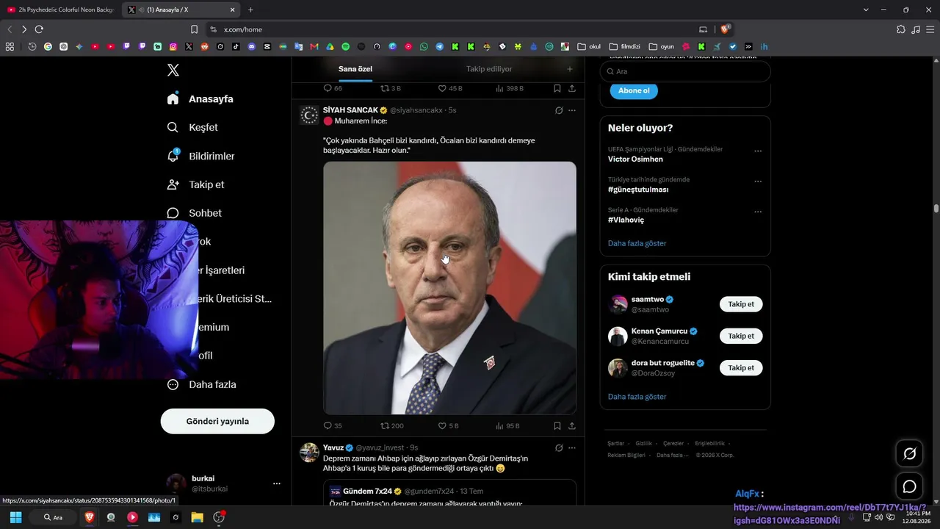Switch to the Psychedelic Colorful Neon browser tab
The width and height of the screenshot is (940, 529).
(x=60, y=10)
